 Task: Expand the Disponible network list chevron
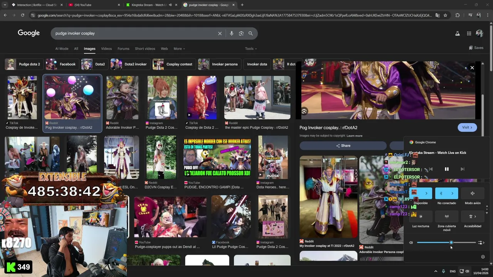426,194
